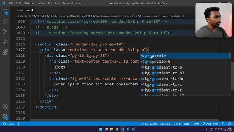Click Ln 1127, Col 50 in status bar
Viewport: 234px width, 132px height.
pos(148,124)
